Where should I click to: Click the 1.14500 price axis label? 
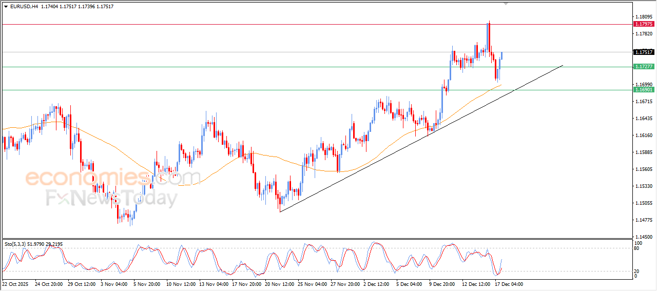tap(644, 237)
